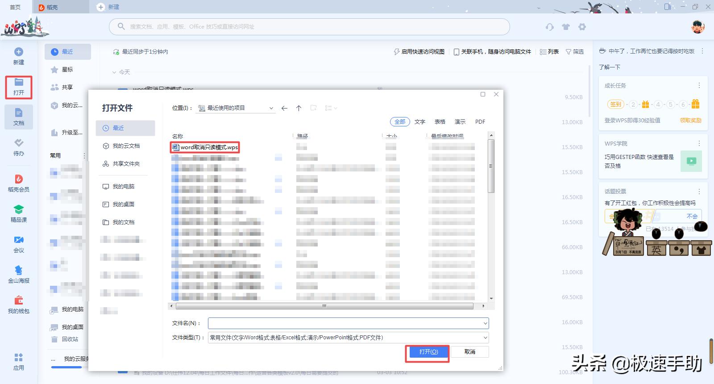The height and width of the screenshot is (384, 714).
Task: Open the 待办 to-do icon
Action: point(19,143)
